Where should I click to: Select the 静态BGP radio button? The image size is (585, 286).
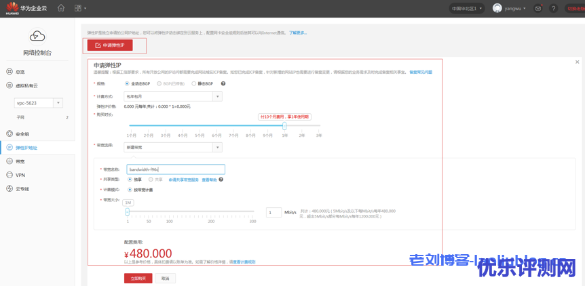(x=193, y=83)
